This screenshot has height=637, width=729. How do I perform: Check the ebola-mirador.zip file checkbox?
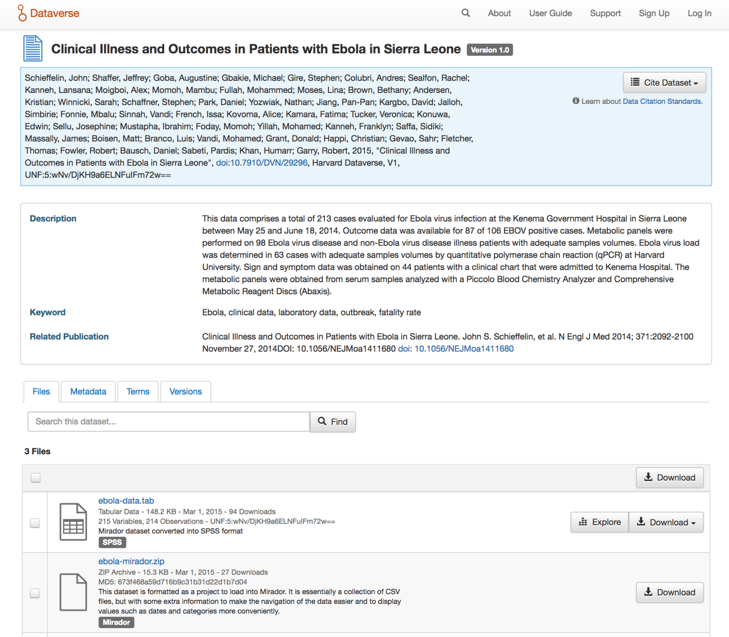tap(35, 593)
